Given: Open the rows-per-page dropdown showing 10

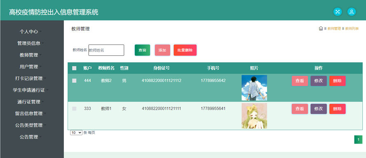Looking at the screenshot, I should click(x=76, y=132).
